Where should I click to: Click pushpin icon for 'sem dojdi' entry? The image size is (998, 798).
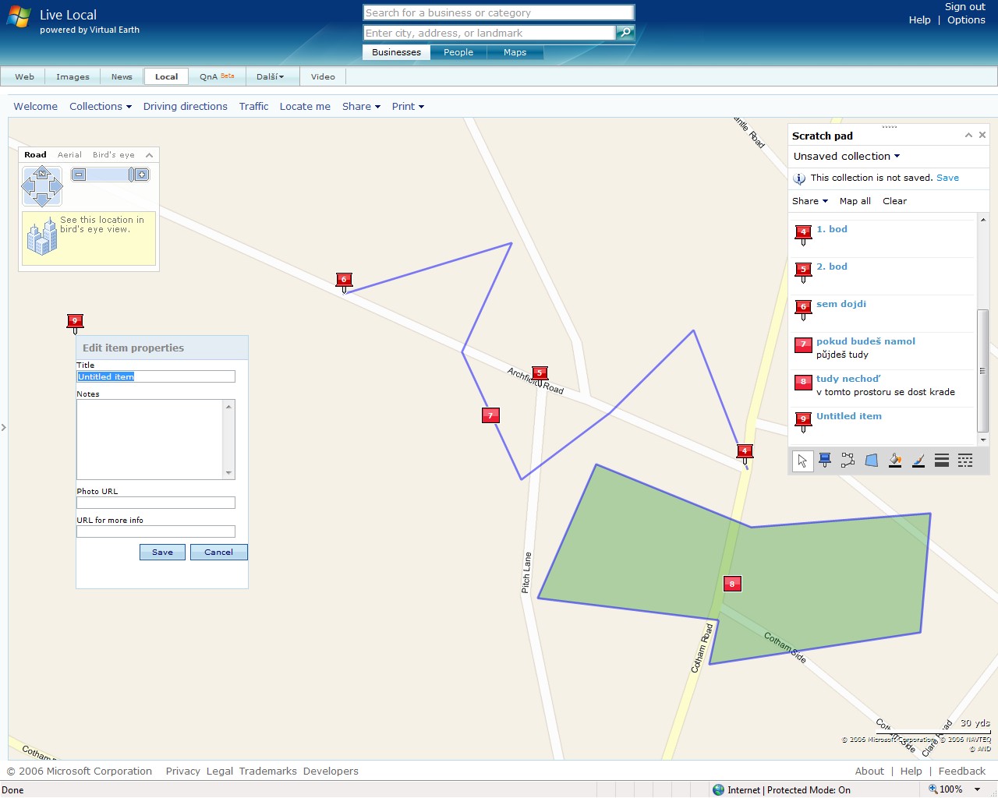[x=803, y=309]
